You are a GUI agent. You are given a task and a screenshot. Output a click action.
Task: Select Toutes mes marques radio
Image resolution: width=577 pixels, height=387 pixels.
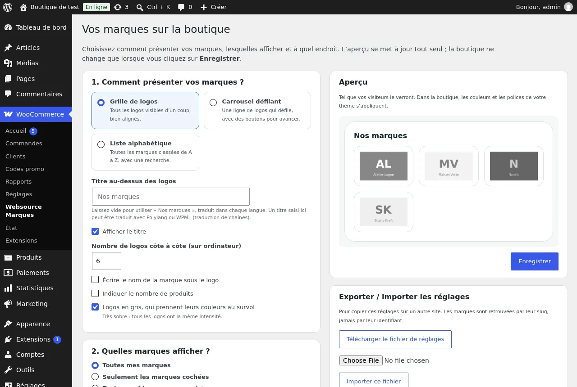95,365
